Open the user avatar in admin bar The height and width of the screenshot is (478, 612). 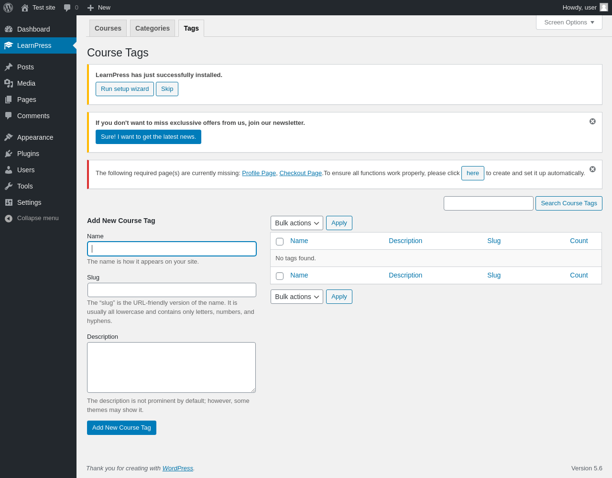click(x=604, y=7)
